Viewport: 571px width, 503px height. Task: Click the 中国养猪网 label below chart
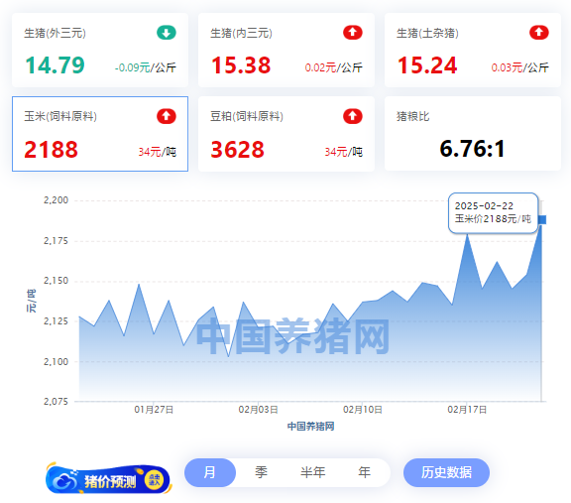[310, 426]
